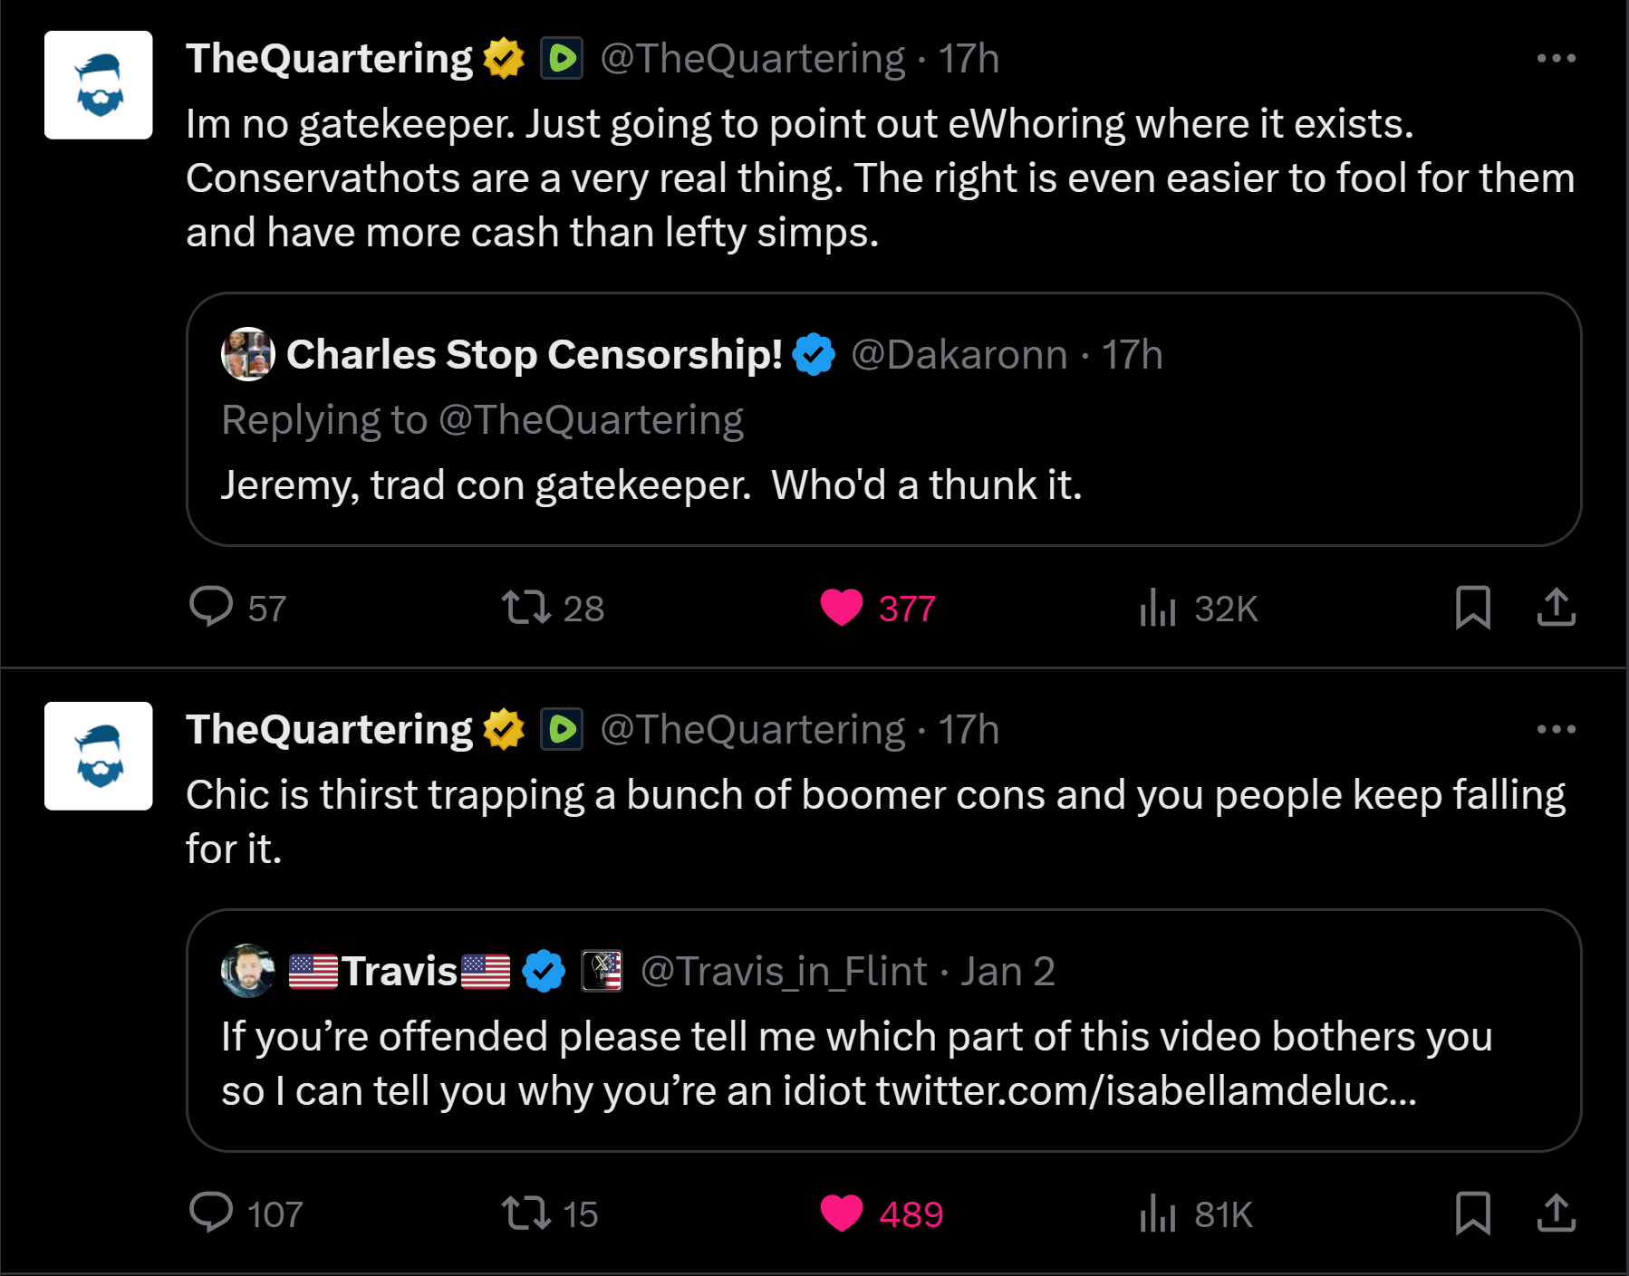Screen dimensions: 1629x1276
Task: Open more options on the thirst trapping tweet
Action: click(x=1557, y=729)
